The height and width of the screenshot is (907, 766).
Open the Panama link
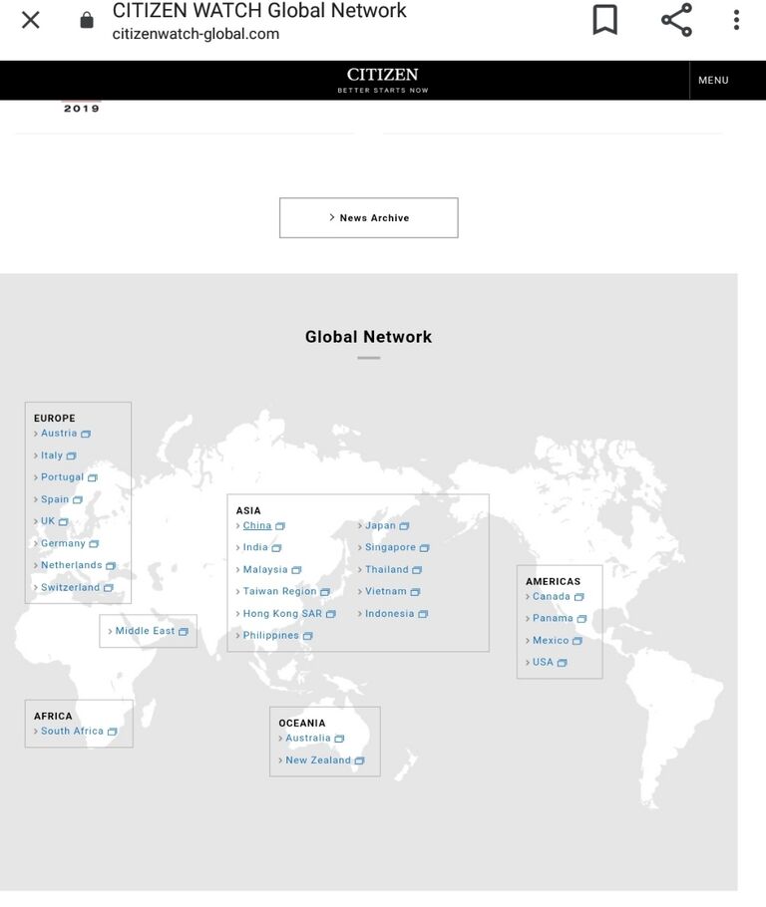[553, 618]
